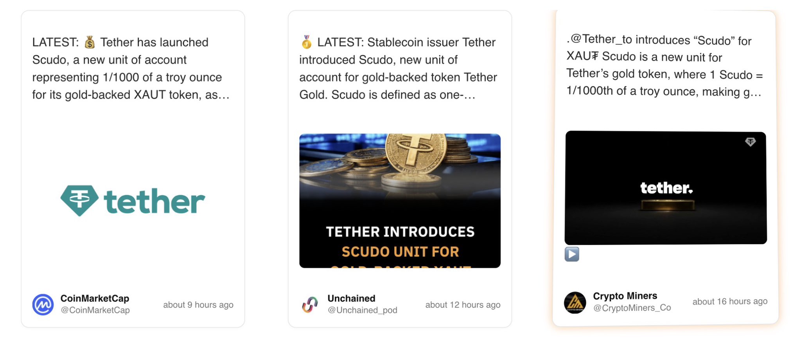
Task: Play the Crypto Miners tether video
Action: pos(572,254)
